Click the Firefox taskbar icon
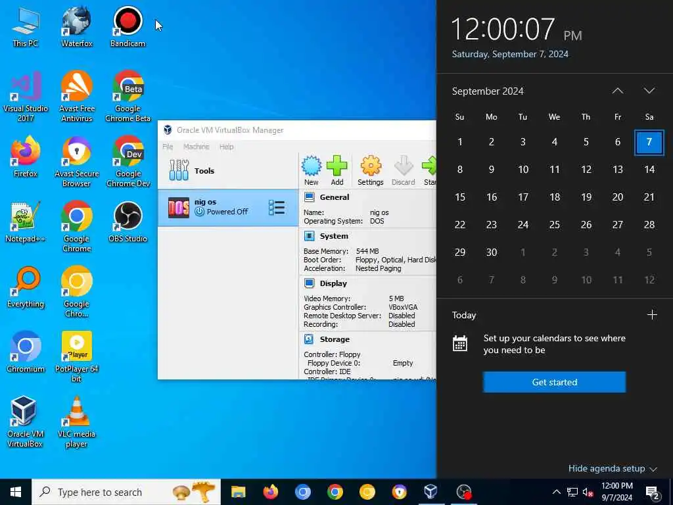The image size is (673, 505). coord(270,492)
